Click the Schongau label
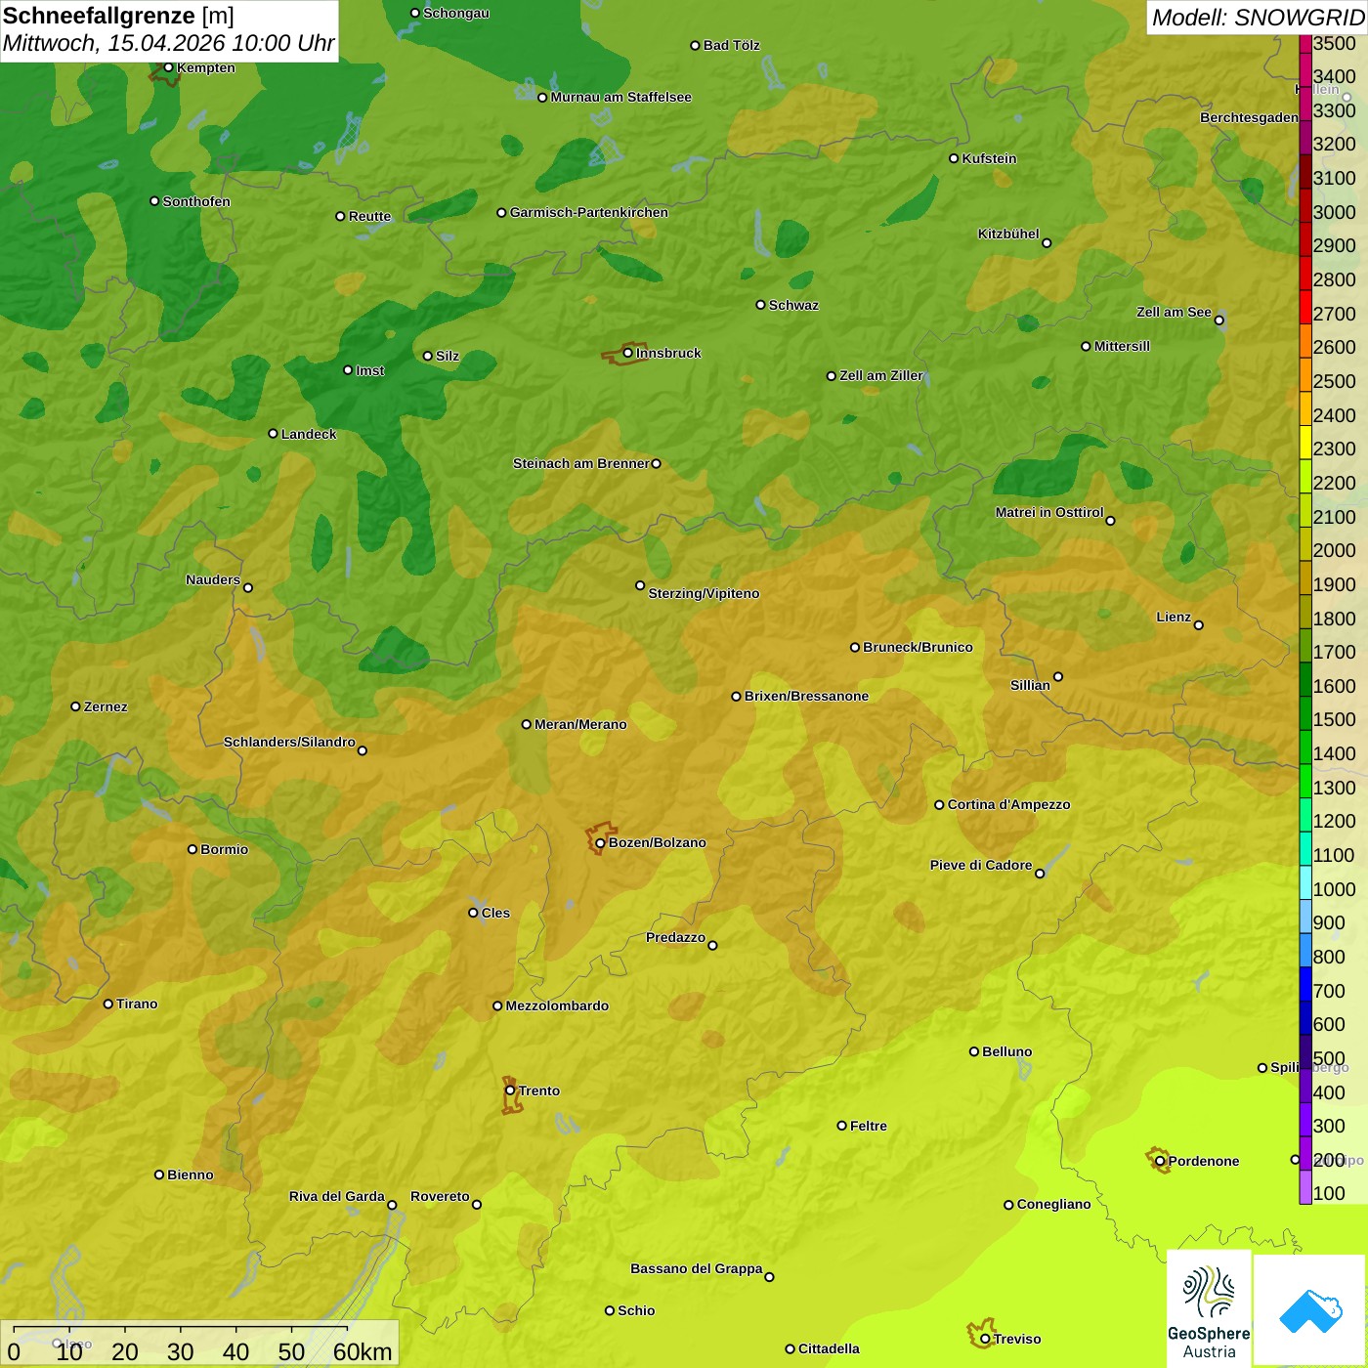The height and width of the screenshot is (1368, 1368). coord(455,13)
